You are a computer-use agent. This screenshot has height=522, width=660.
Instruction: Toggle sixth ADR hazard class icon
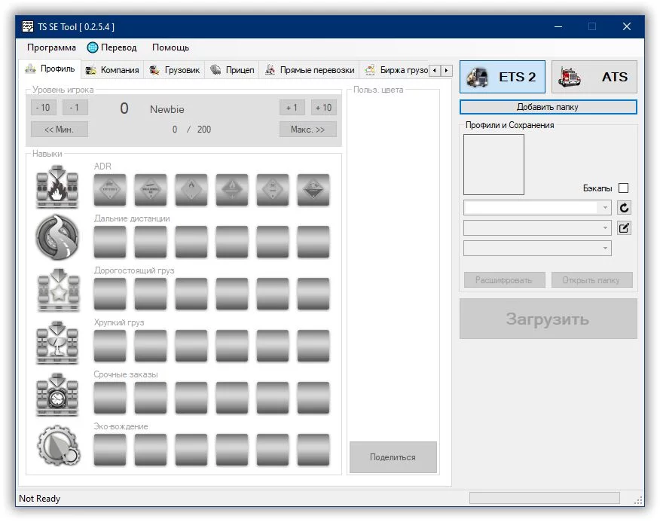coord(313,190)
